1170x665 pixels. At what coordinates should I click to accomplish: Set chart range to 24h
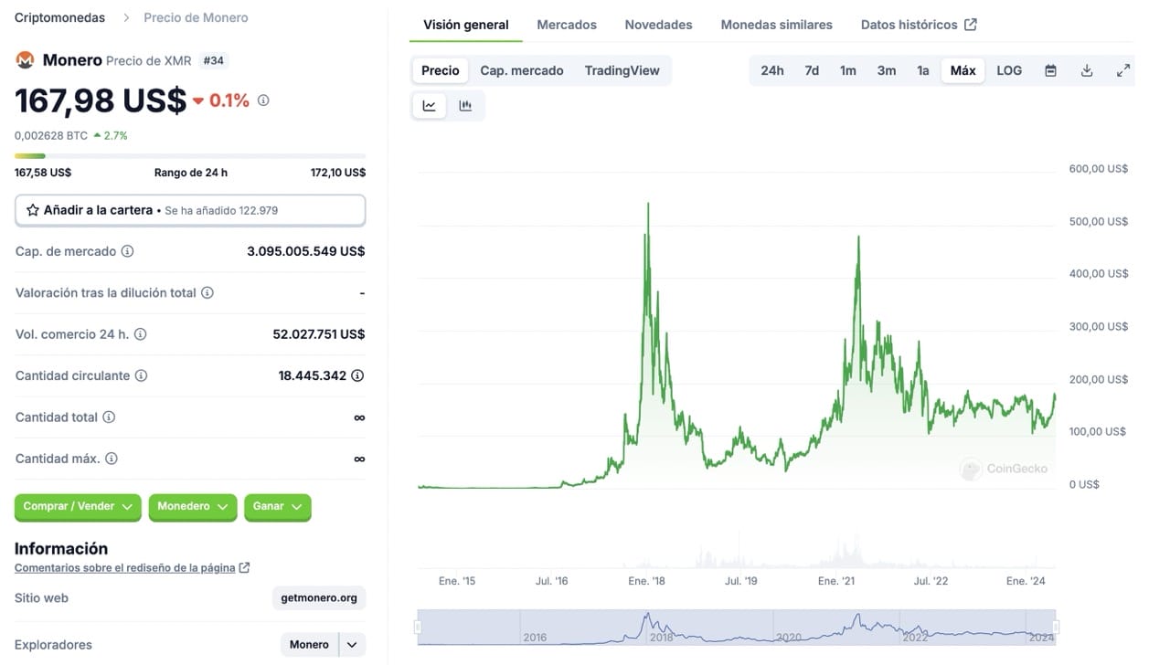[772, 70]
